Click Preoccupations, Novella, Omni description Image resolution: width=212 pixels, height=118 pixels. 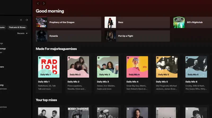[77, 87]
